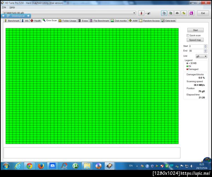Open Maxthon browser from taskbar
This screenshot has height=177, width=212.
coord(52,166)
